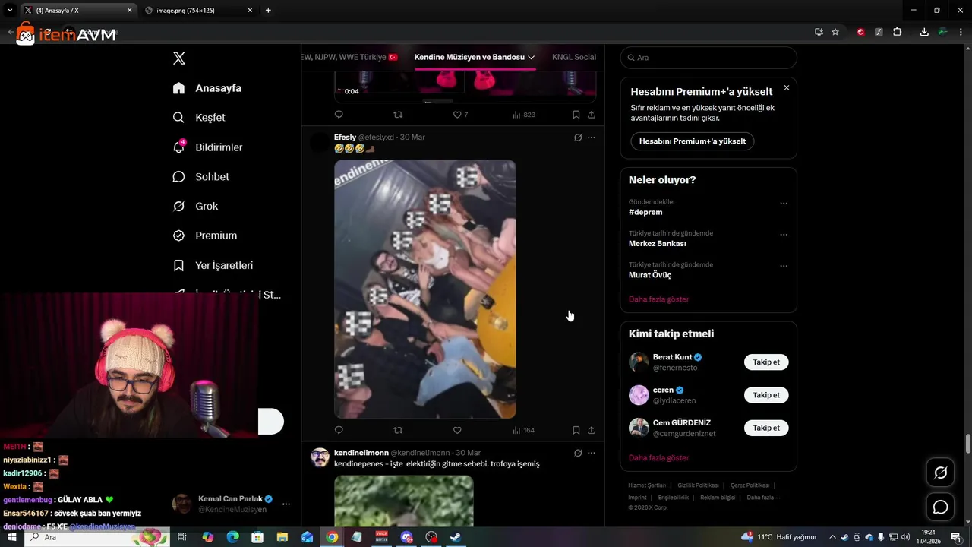The width and height of the screenshot is (972, 547).
Task: Open Sohbet messages
Action: click(200, 177)
